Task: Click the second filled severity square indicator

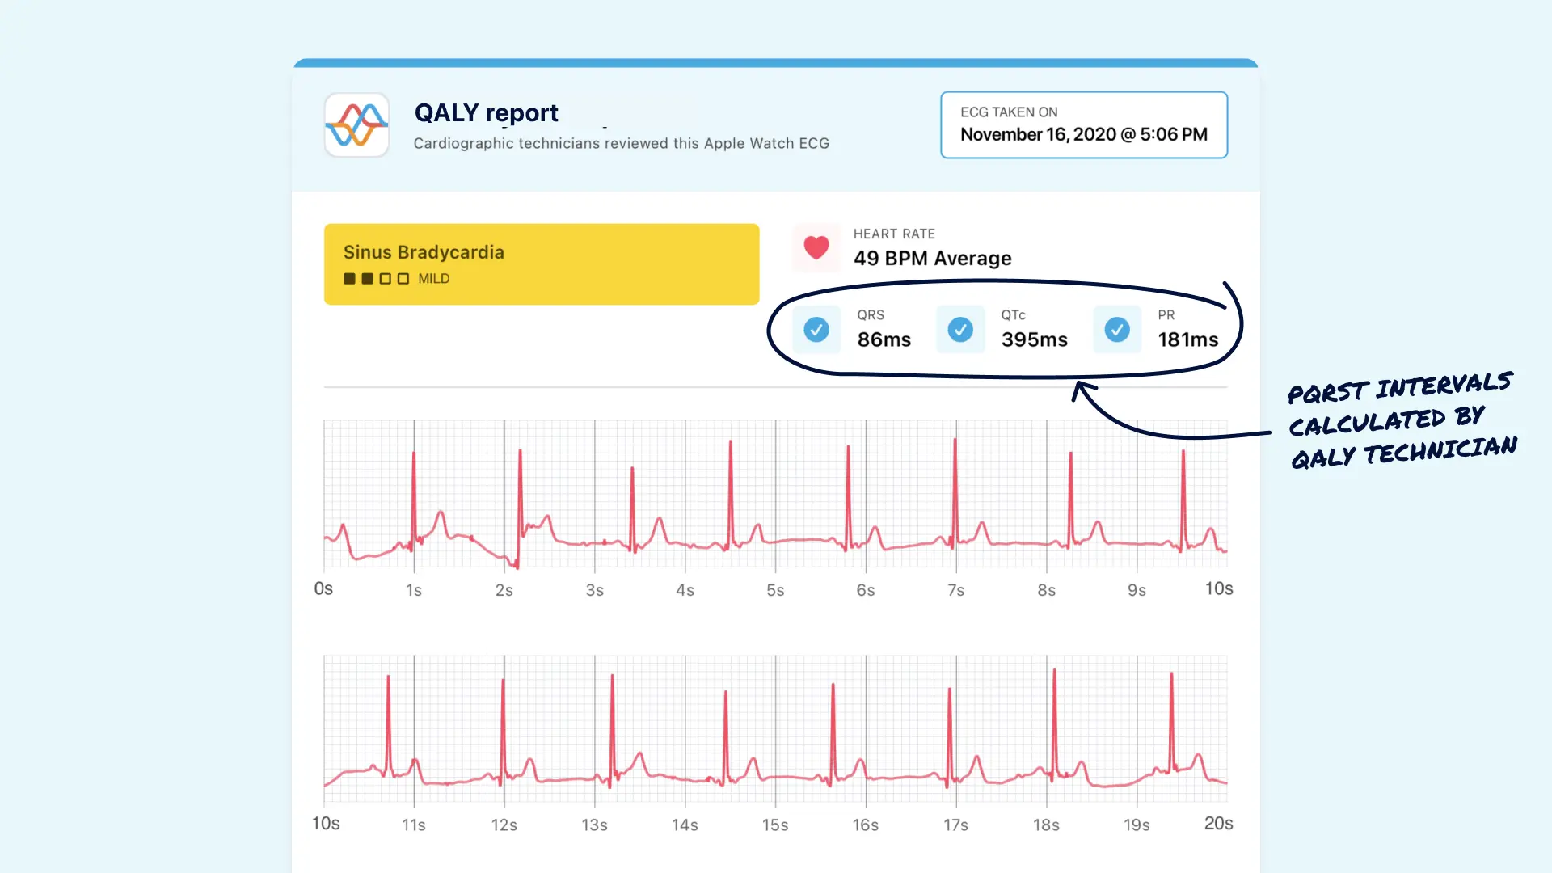Action: (366, 278)
